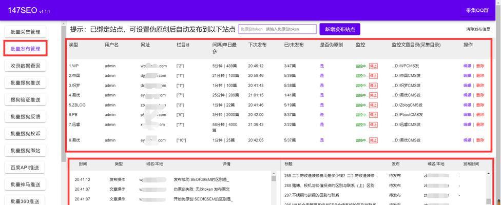Edit the 8.易优 site entry
The image size is (501, 205).
467,140
